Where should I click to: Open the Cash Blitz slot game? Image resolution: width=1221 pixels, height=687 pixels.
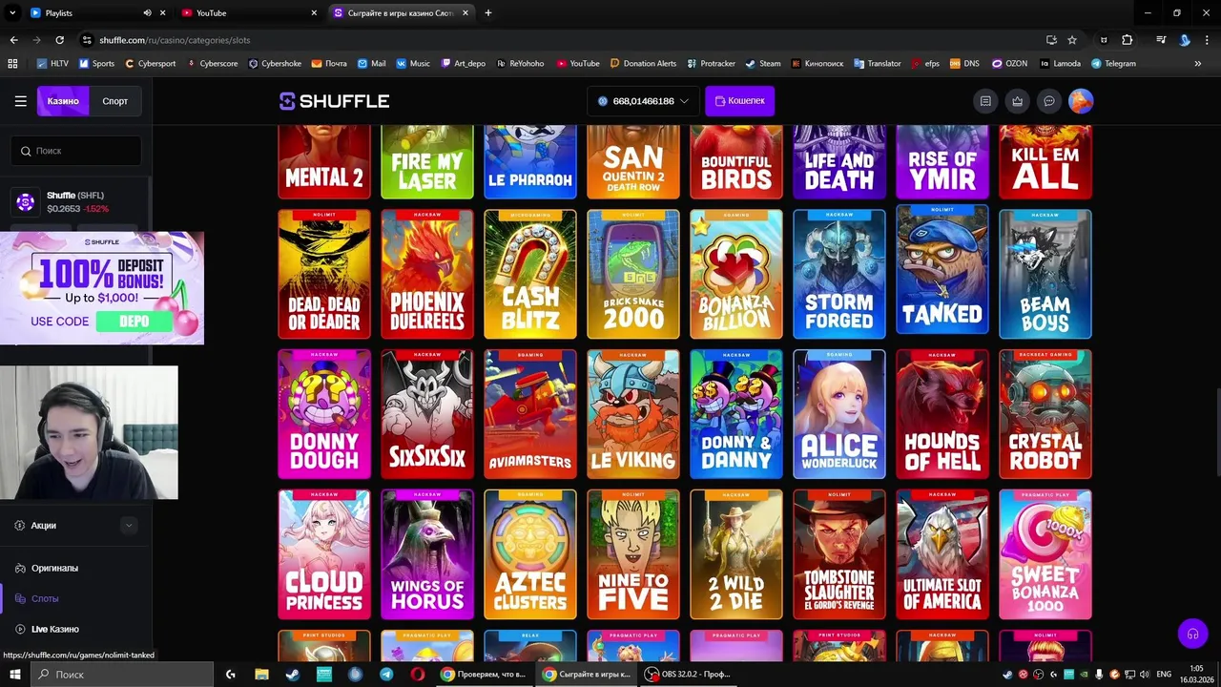click(530, 275)
